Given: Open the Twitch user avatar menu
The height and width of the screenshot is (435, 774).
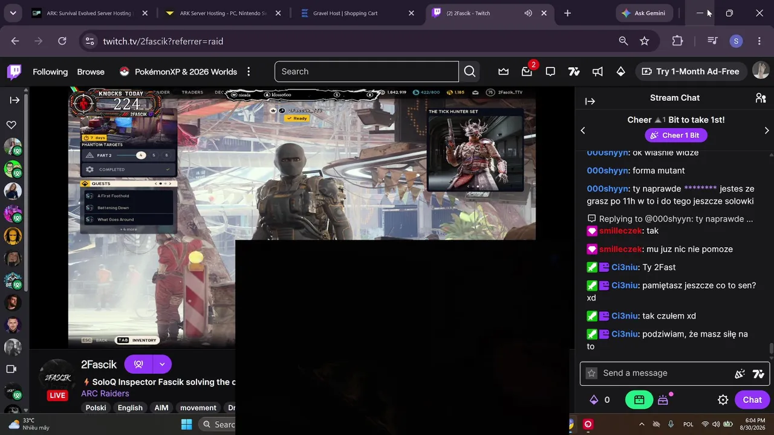Looking at the screenshot, I should click(761, 71).
